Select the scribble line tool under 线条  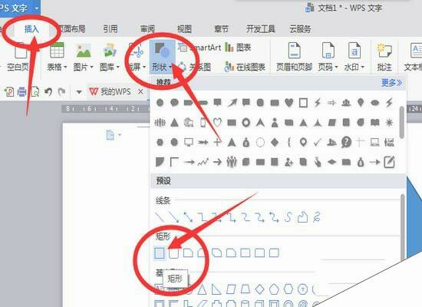(x=317, y=217)
